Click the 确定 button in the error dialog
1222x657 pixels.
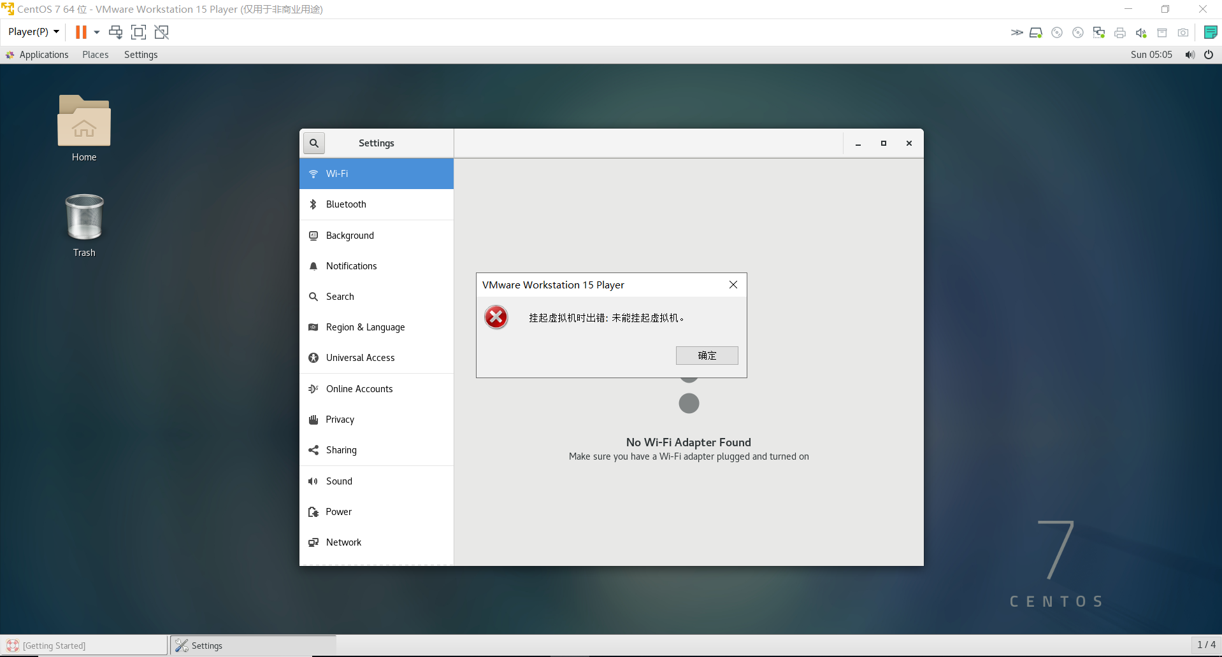[x=707, y=355]
